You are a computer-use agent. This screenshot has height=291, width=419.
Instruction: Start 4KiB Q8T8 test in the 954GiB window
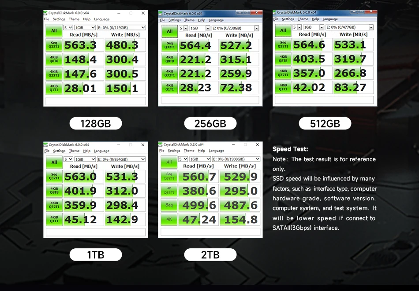(54, 191)
